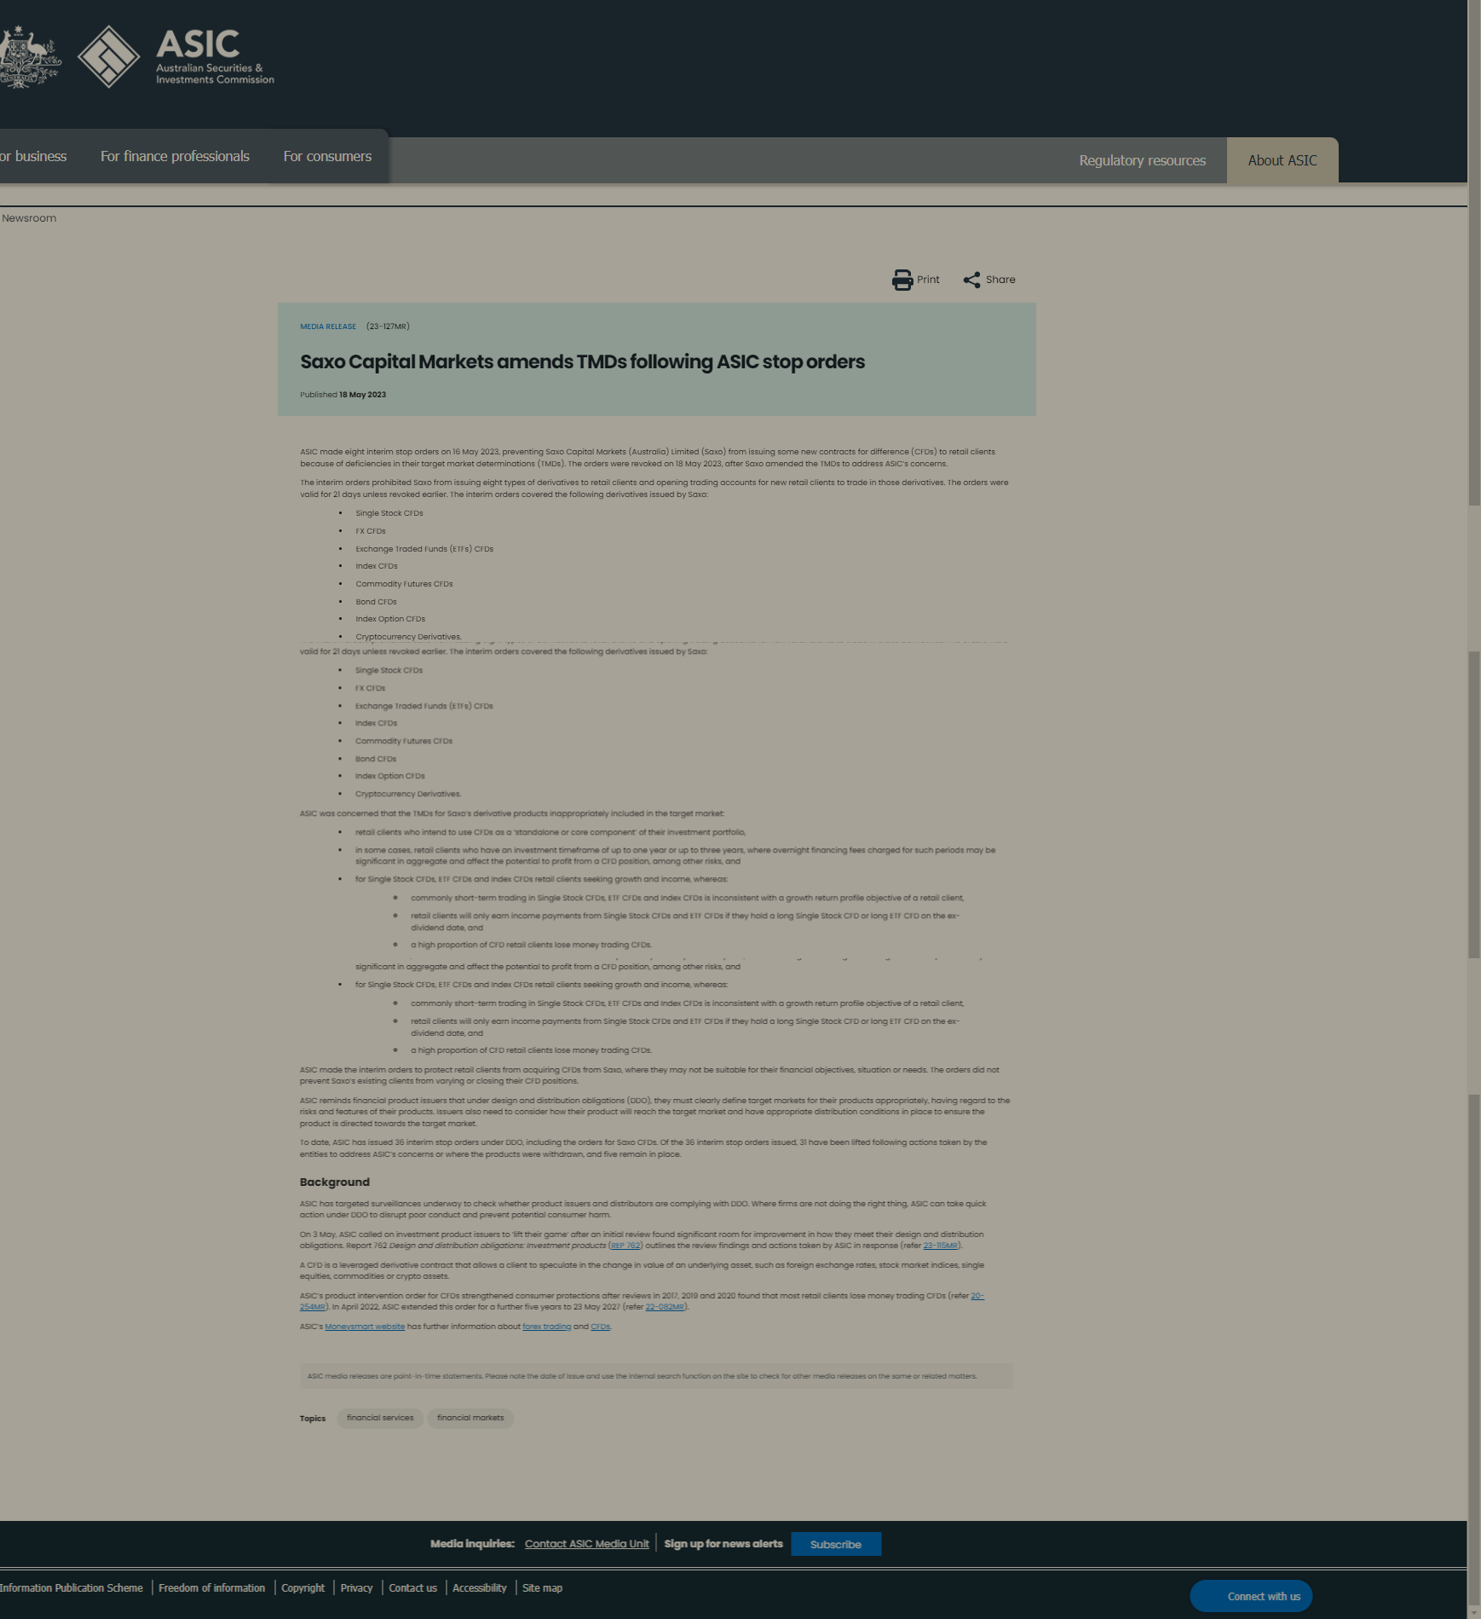
Task: Select the financial services topic tag
Action: (x=380, y=1418)
